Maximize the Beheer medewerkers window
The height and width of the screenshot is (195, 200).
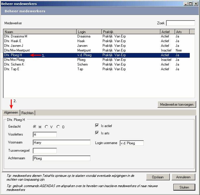tap(191, 4)
